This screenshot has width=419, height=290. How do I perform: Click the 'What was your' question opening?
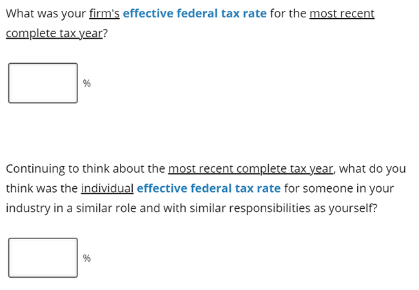pyautogui.click(x=46, y=14)
